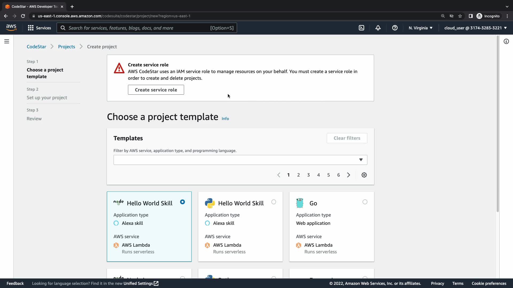The width and height of the screenshot is (513, 288).
Task: Open the notifications bell
Action: [378, 28]
